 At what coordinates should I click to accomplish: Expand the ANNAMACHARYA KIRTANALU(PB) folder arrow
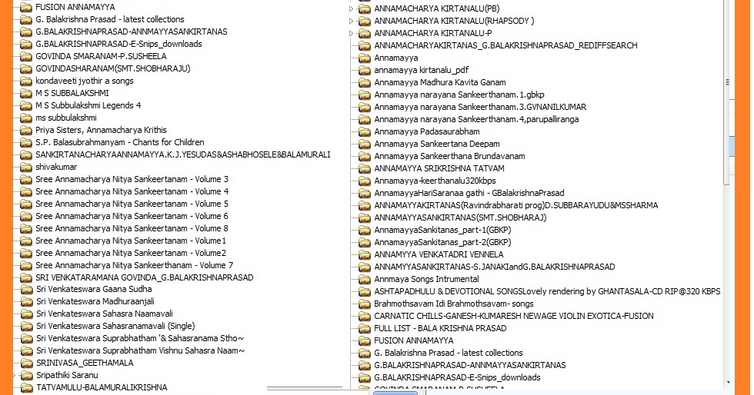click(x=351, y=8)
